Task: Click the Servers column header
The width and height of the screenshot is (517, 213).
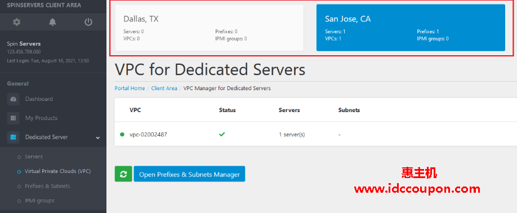Action: pyautogui.click(x=289, y=110)
